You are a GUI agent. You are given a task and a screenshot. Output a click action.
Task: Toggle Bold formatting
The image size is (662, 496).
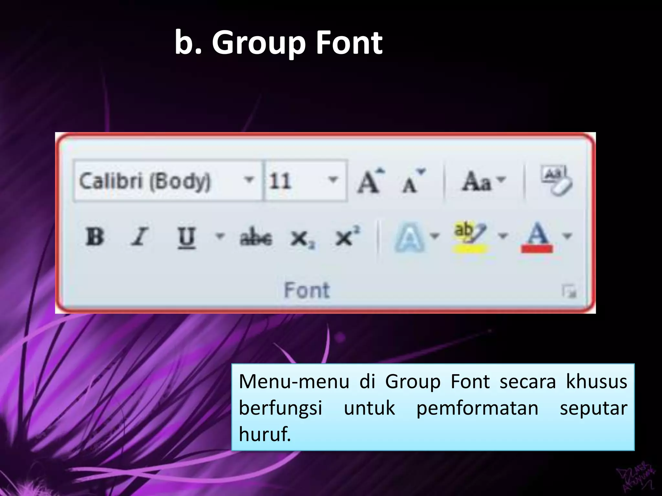94,237
